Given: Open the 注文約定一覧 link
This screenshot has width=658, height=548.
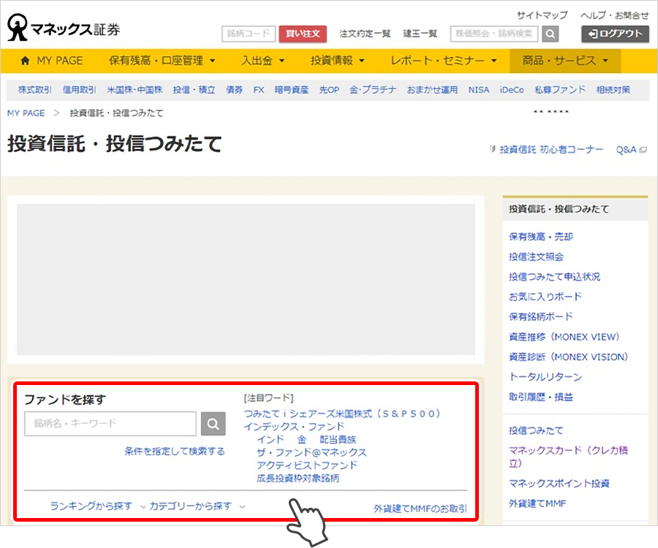Looking at the screenshot, I should click(x=365, y=34).
